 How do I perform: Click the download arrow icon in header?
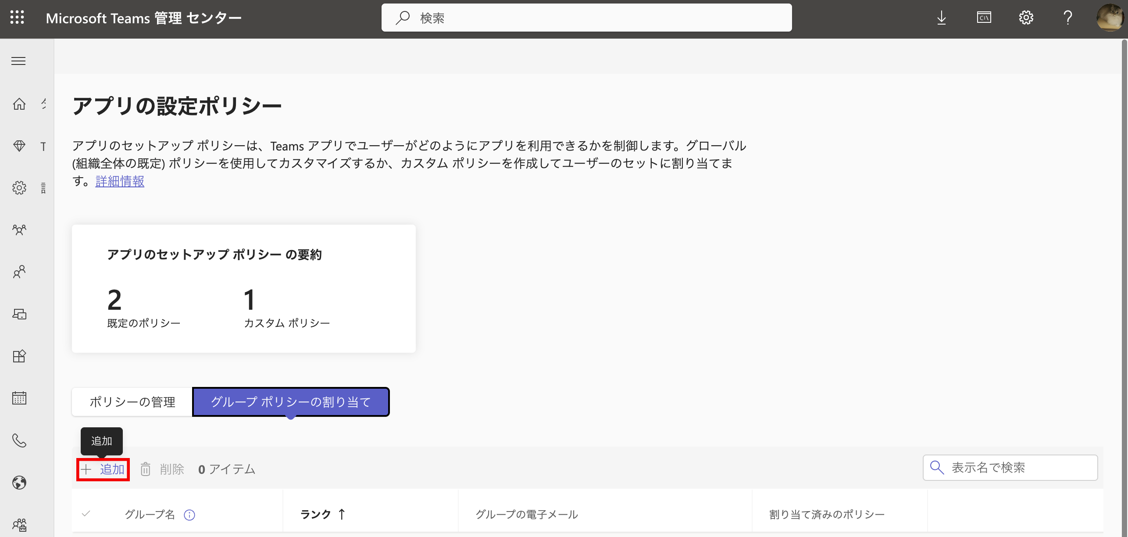[942, 18]
